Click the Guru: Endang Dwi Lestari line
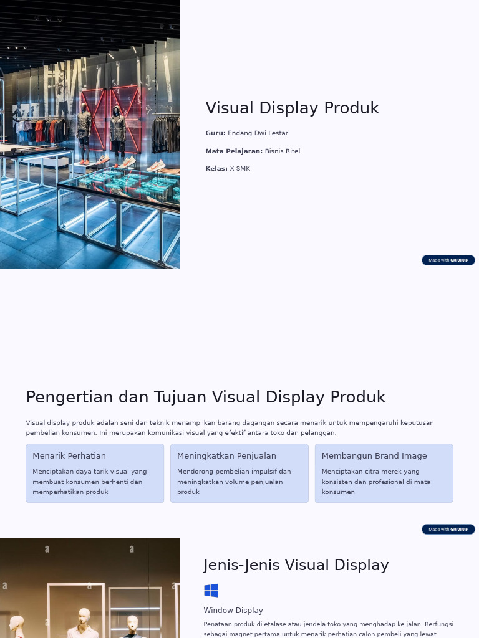This screenshot has width=479, height=638. (x=248, y=133)
